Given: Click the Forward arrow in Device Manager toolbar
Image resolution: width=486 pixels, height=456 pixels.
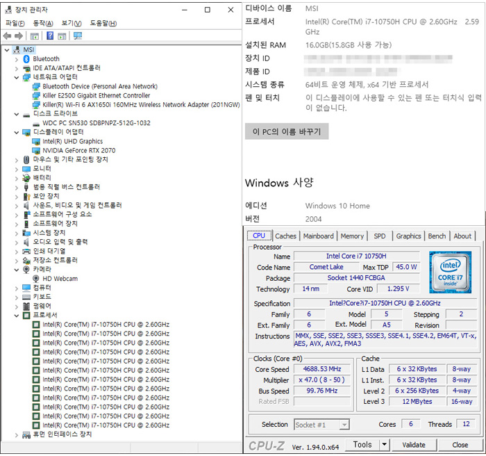Looking at the screenshot, I should click(x=19, y=36).
